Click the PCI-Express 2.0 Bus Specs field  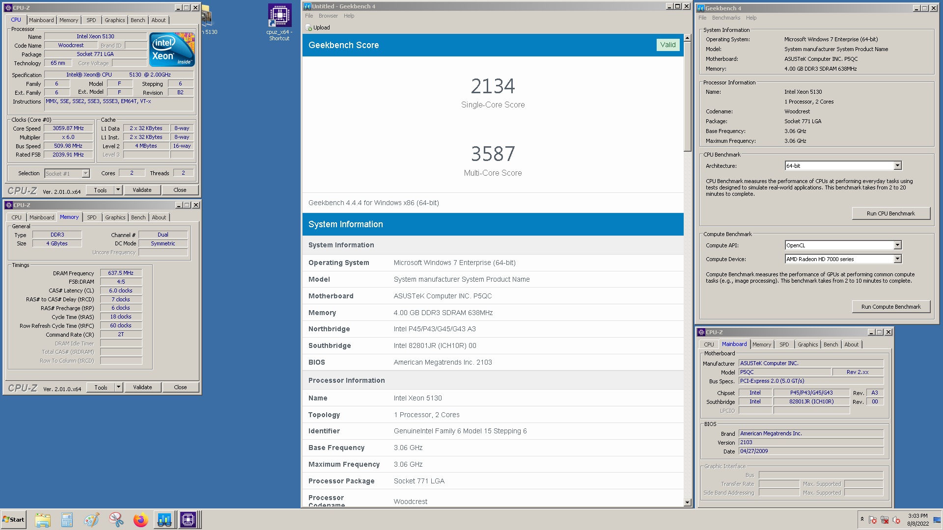[811, 381]
